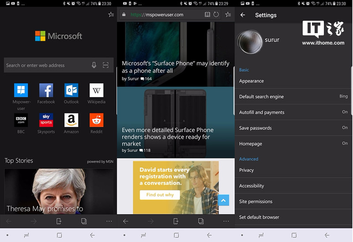Reload the mspoweruser page

(x=216, y=15)
